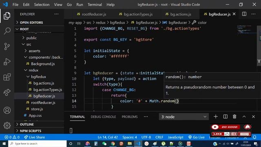Open Task View in taskbar
Screen dimensions: 261x147
pyautogui.click(x=79, y=143)
